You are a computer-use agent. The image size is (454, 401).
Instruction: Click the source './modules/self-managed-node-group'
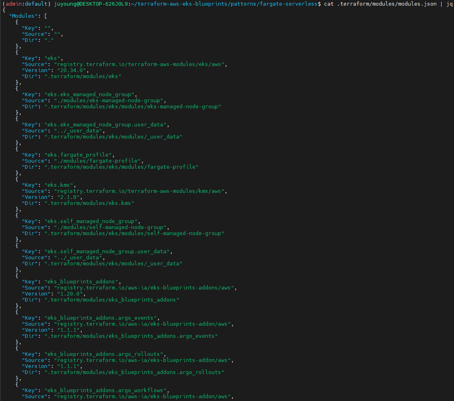tap(110, 227)
